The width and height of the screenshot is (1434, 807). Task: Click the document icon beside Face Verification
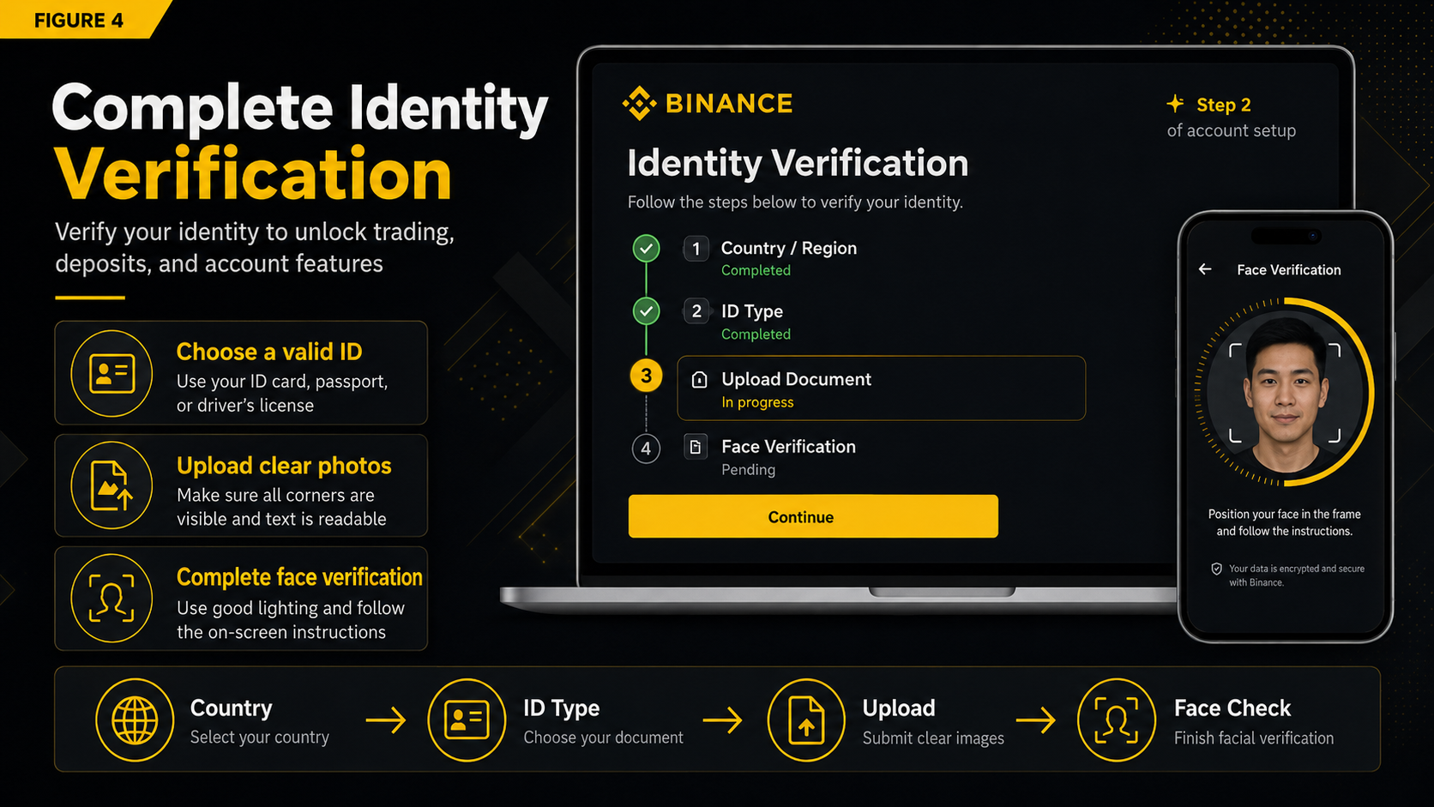point(696,447)
